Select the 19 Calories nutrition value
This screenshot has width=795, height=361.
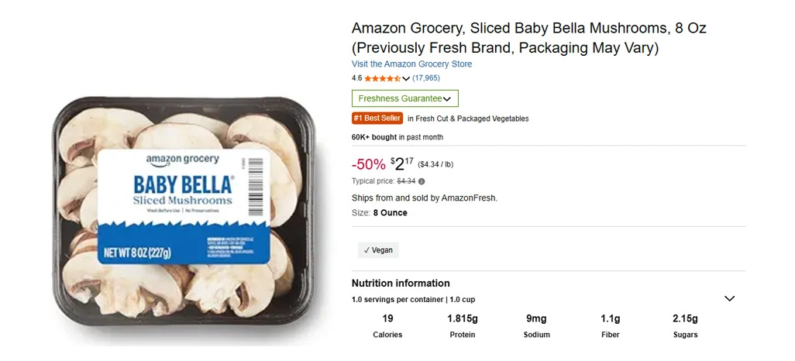[x=387, y=318]
